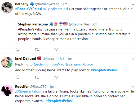
Task: Open @adamjohnsonNYC profile link
Action: pyautogui.click(x=49, y=64)
